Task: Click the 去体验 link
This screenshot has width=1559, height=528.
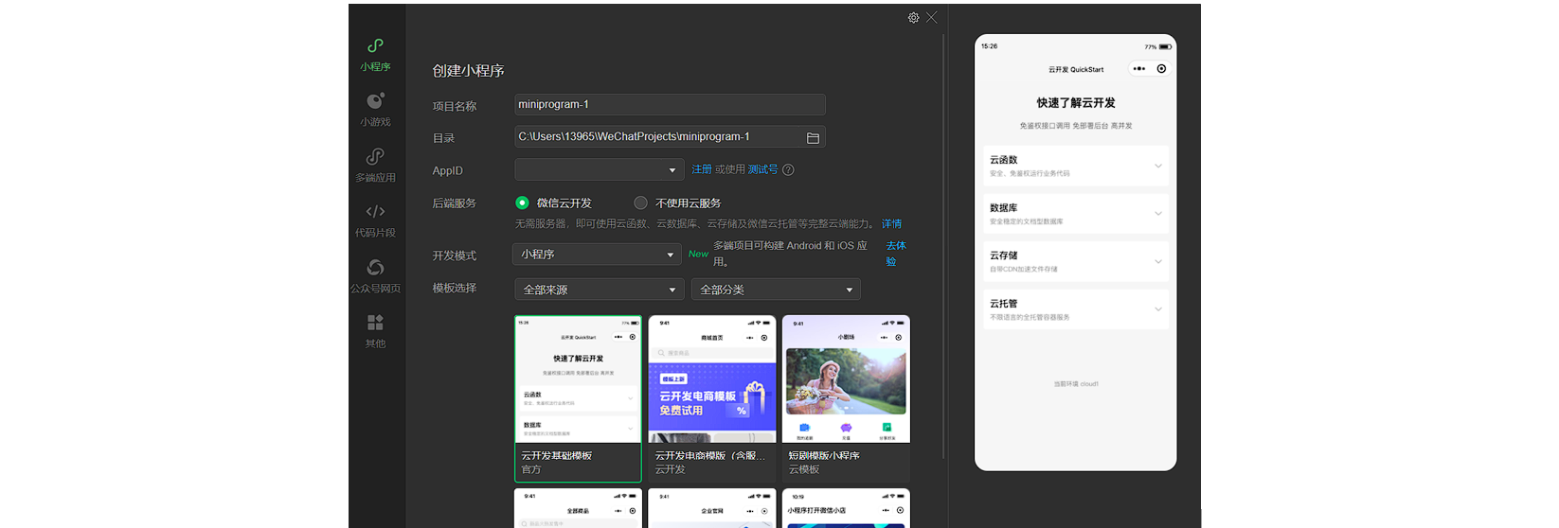Action: [895, 254]
